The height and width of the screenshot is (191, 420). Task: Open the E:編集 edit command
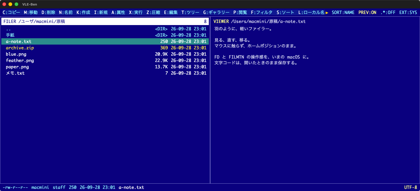pos(171,12)
